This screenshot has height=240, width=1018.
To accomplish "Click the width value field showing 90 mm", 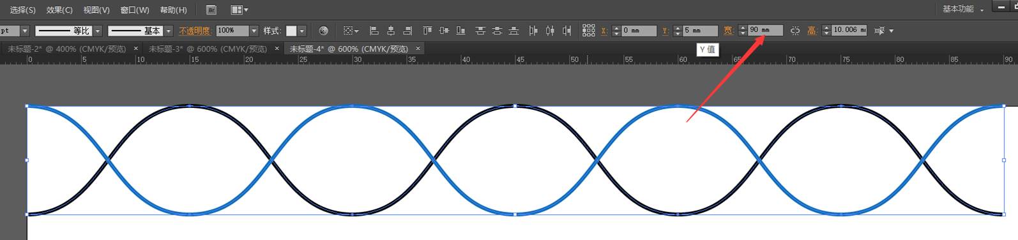I will click(x=765, y=31).
